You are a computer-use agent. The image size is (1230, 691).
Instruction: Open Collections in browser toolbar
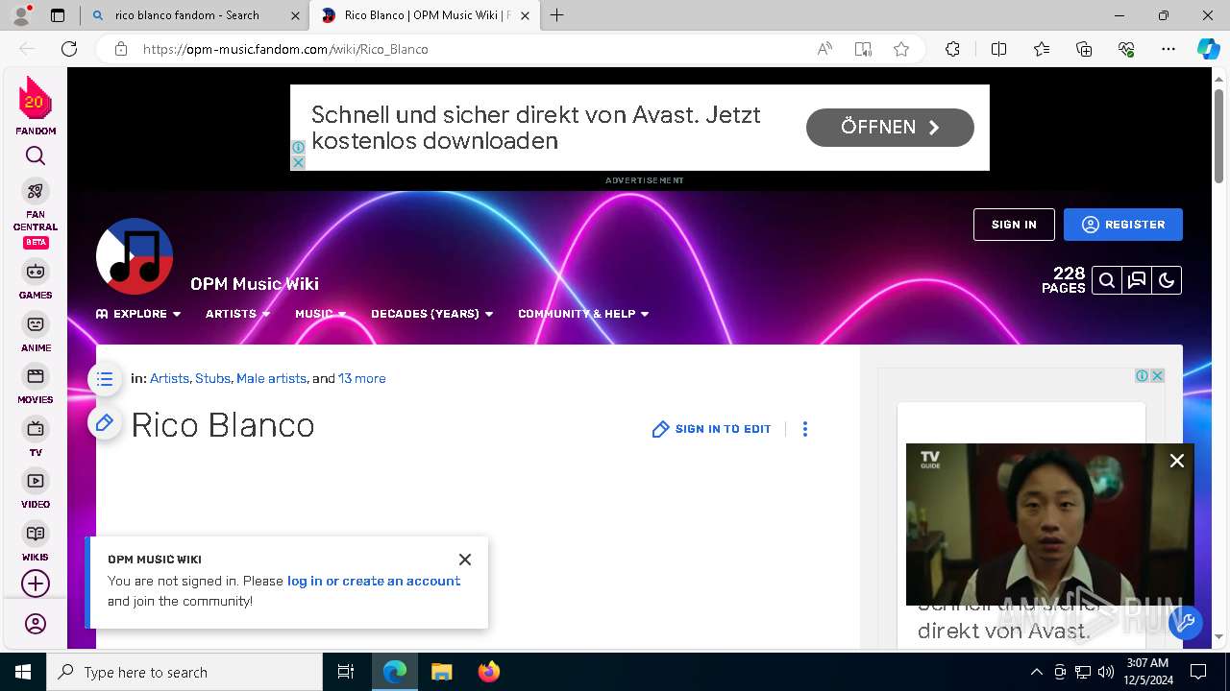[x=1084, y=49]
